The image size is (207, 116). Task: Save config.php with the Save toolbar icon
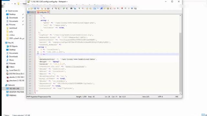(35, 8)
